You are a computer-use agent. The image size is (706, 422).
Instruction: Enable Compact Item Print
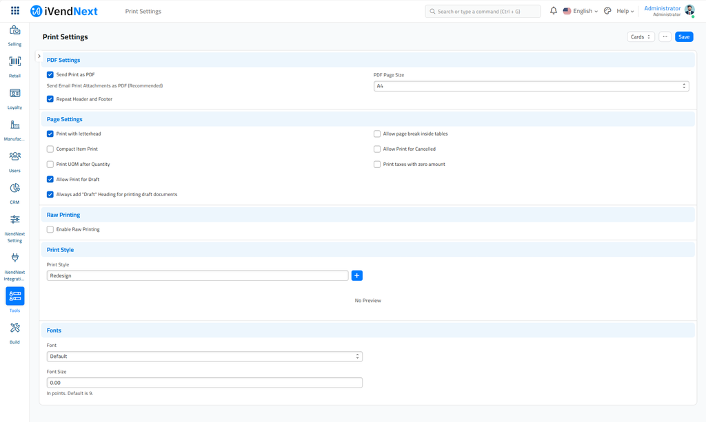coord(50,149)
